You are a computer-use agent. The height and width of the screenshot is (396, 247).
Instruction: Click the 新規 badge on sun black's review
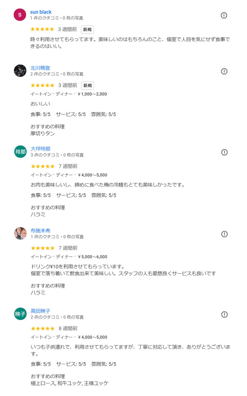[87, 30]
